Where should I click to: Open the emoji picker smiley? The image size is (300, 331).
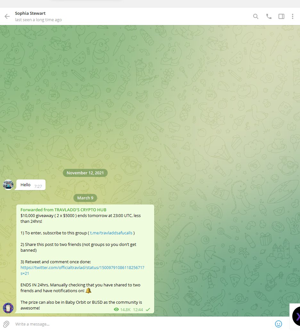coord(278,324)
